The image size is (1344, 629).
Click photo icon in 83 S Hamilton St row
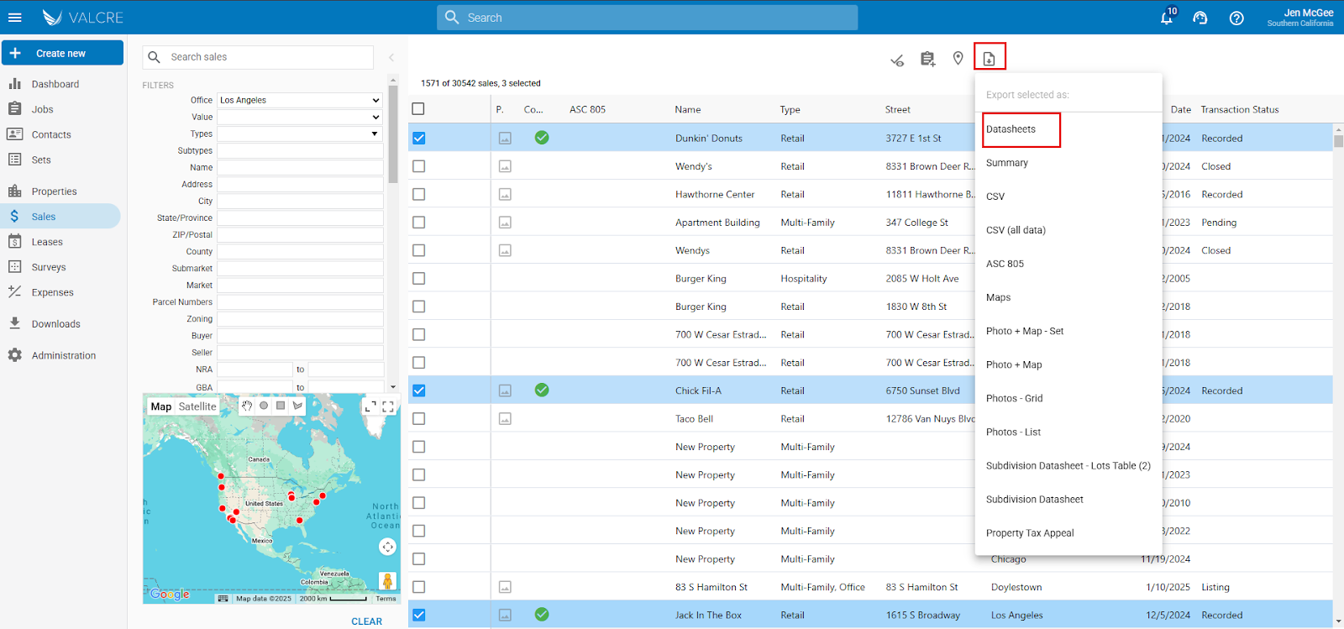point(505,588)
